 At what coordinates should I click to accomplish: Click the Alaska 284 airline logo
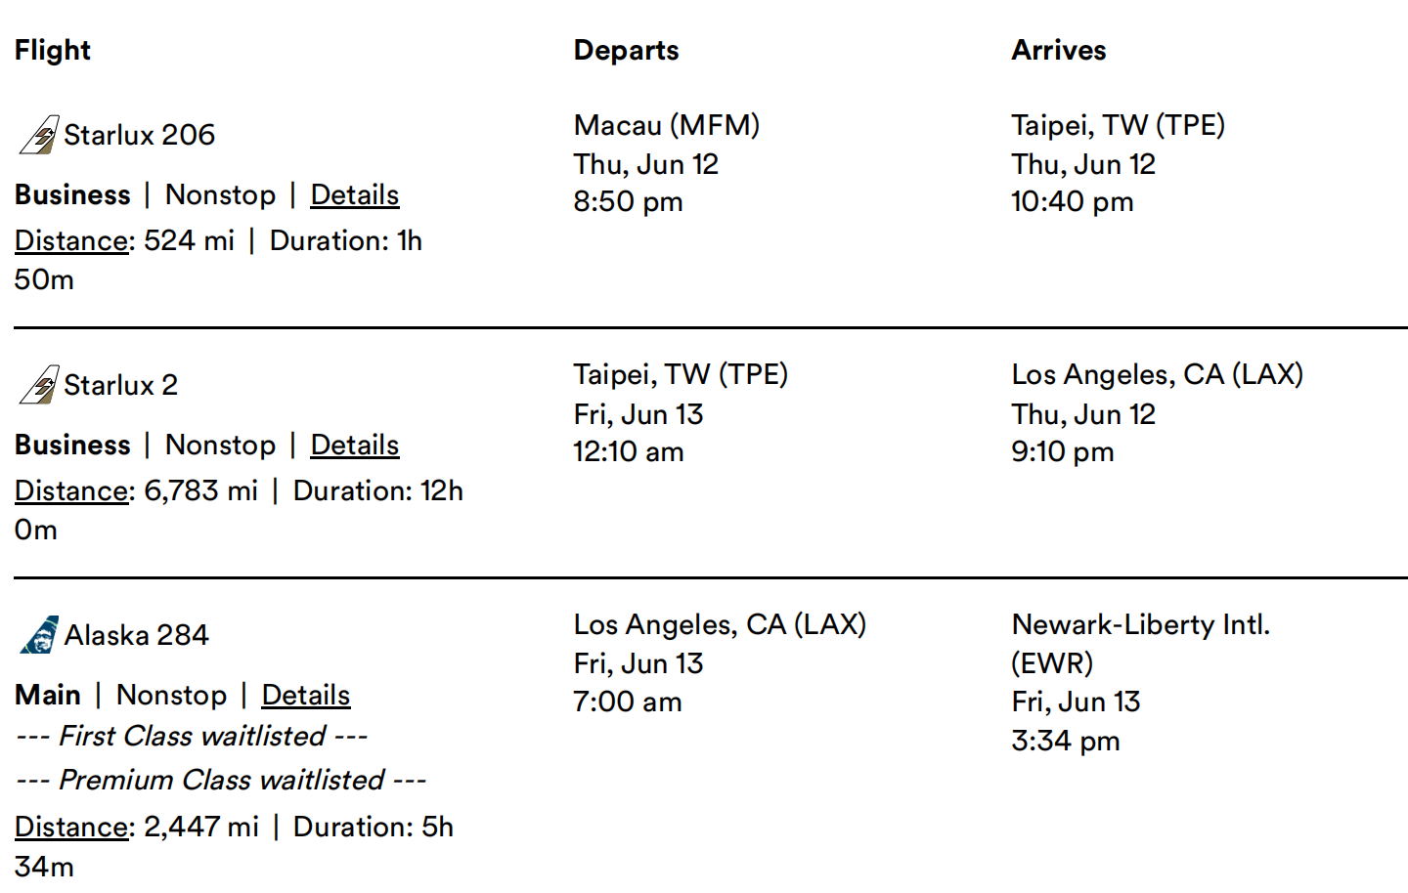[39, 635]
